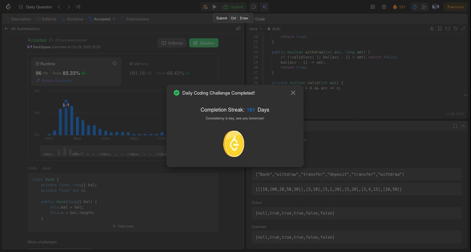This screenshot has width=471, height=252.
Task: Select the Memory stats card
Action: point(170,71)
